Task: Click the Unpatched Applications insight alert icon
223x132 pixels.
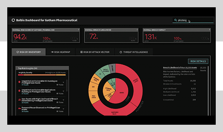Action: pyautogui.click(x=19, y=91)
